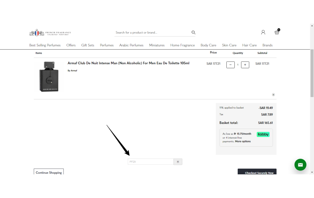Clear the FF29 coupon code
Image resolution: width=314 pixels, height=198 pixels.
[178, 162]
